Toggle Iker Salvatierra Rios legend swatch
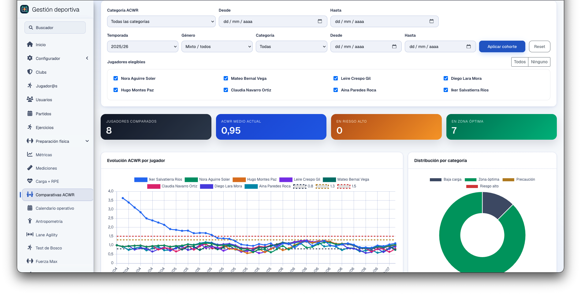The image size is (581, 295). [x=141, y=179]
